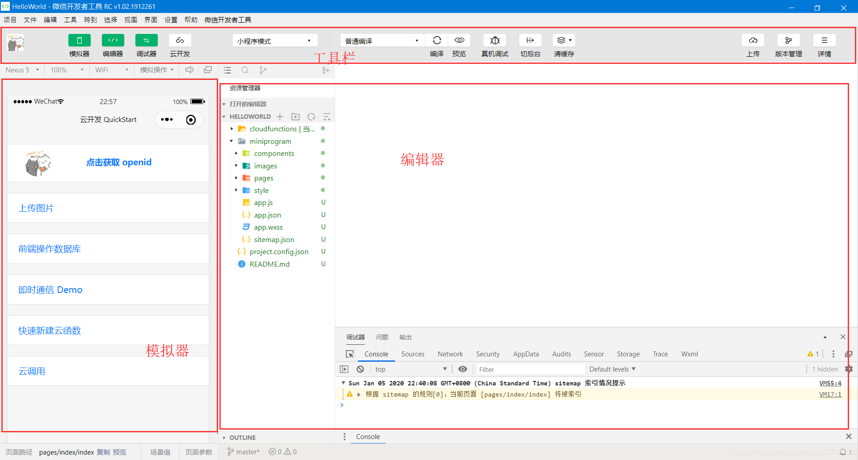Screen dimensions: 858x460
Task: Toggle the Simulator (模拟器) panel button
Action: coord(79,40)
